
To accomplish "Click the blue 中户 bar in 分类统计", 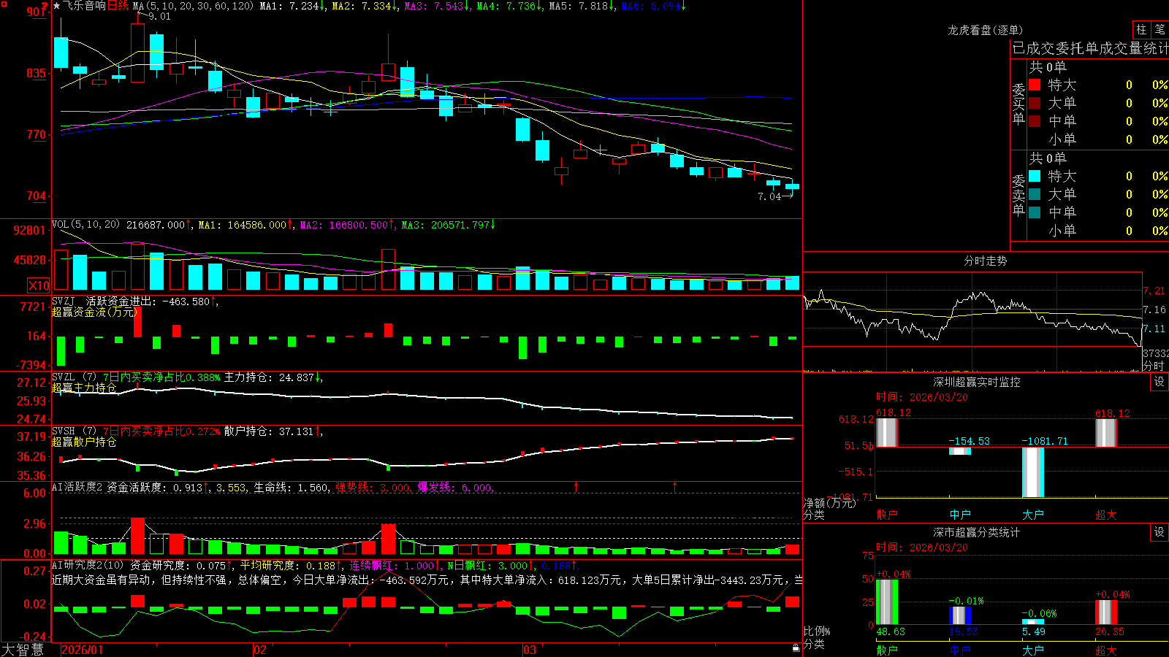I will (x=959, y=615).
